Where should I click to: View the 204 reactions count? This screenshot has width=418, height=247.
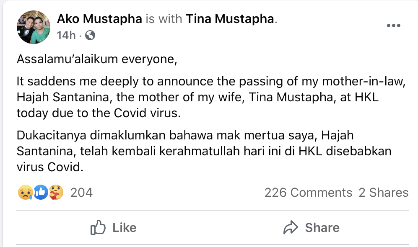coord(81,193)
